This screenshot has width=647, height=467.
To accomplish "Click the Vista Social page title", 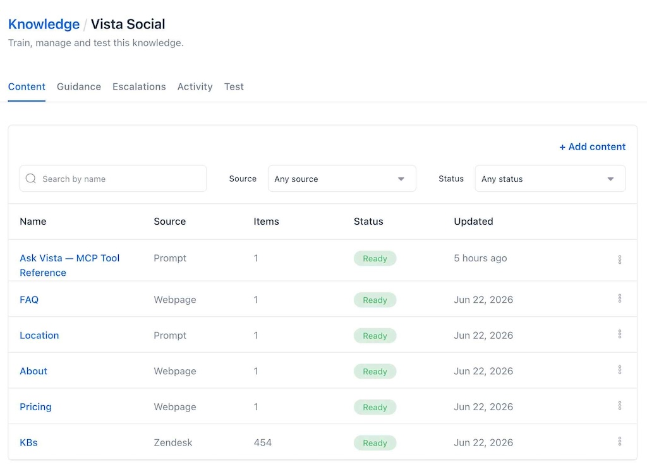I will point(128,24).
